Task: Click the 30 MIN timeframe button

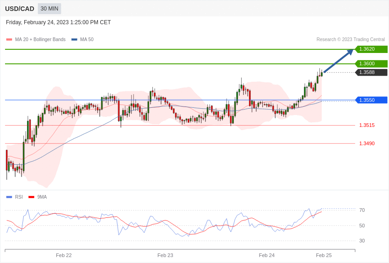Action: pos(49,9)
